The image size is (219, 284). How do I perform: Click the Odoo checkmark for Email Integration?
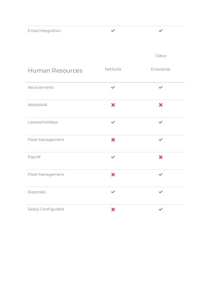161,31
